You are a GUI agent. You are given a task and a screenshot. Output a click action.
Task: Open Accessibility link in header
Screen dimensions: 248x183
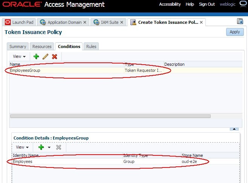click(x=170, y=4)
